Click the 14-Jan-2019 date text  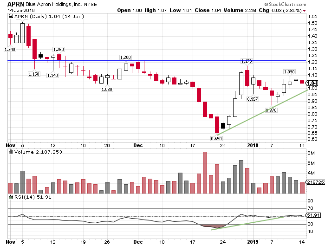[x=21, y=10]
